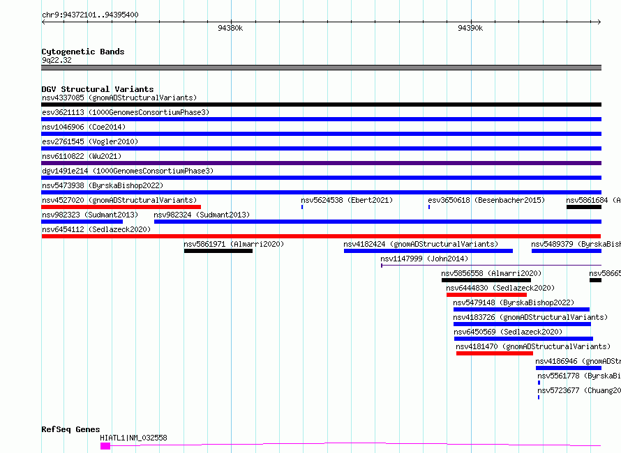Click the black nsv5861971 (Almarri2020) bar
The height and width of the screenshot is (453, 621).
(218, 251)
